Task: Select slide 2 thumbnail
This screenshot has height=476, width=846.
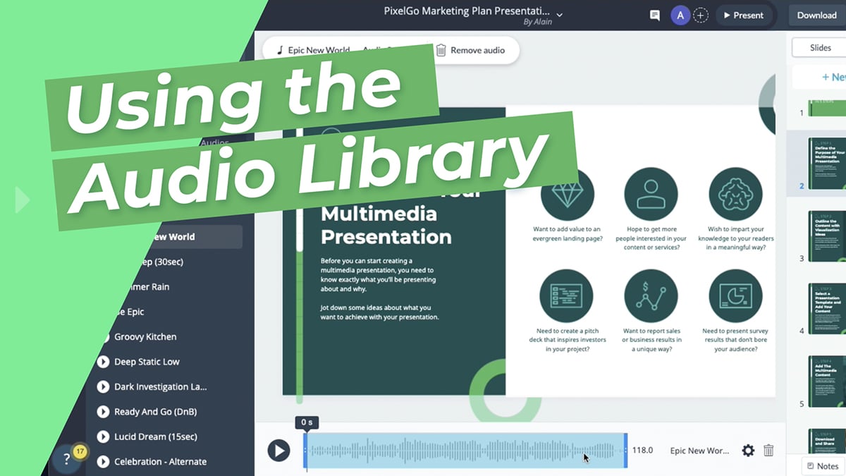Action: click(826, 164)
